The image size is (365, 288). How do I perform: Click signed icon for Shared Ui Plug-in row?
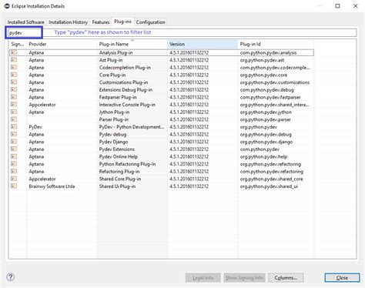pyautogui.click(x=14, y=186)
